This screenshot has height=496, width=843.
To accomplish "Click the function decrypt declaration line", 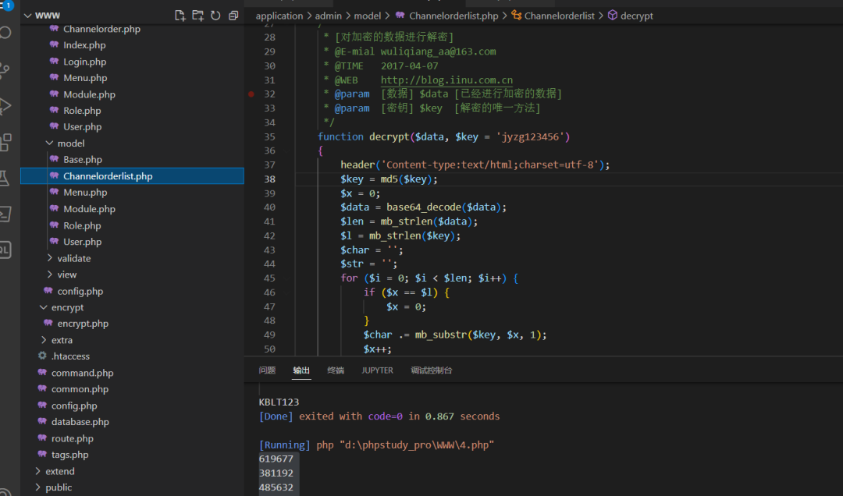I will pos(443,136).
